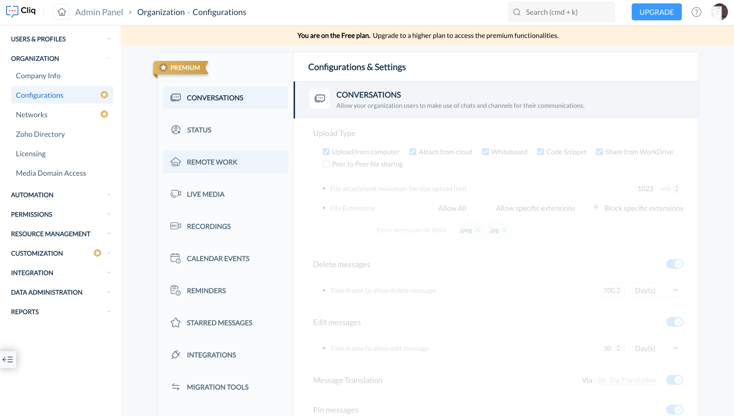Open the delete message Day(s) dropdown
The image size is (734, 416).
pos(656,290)
